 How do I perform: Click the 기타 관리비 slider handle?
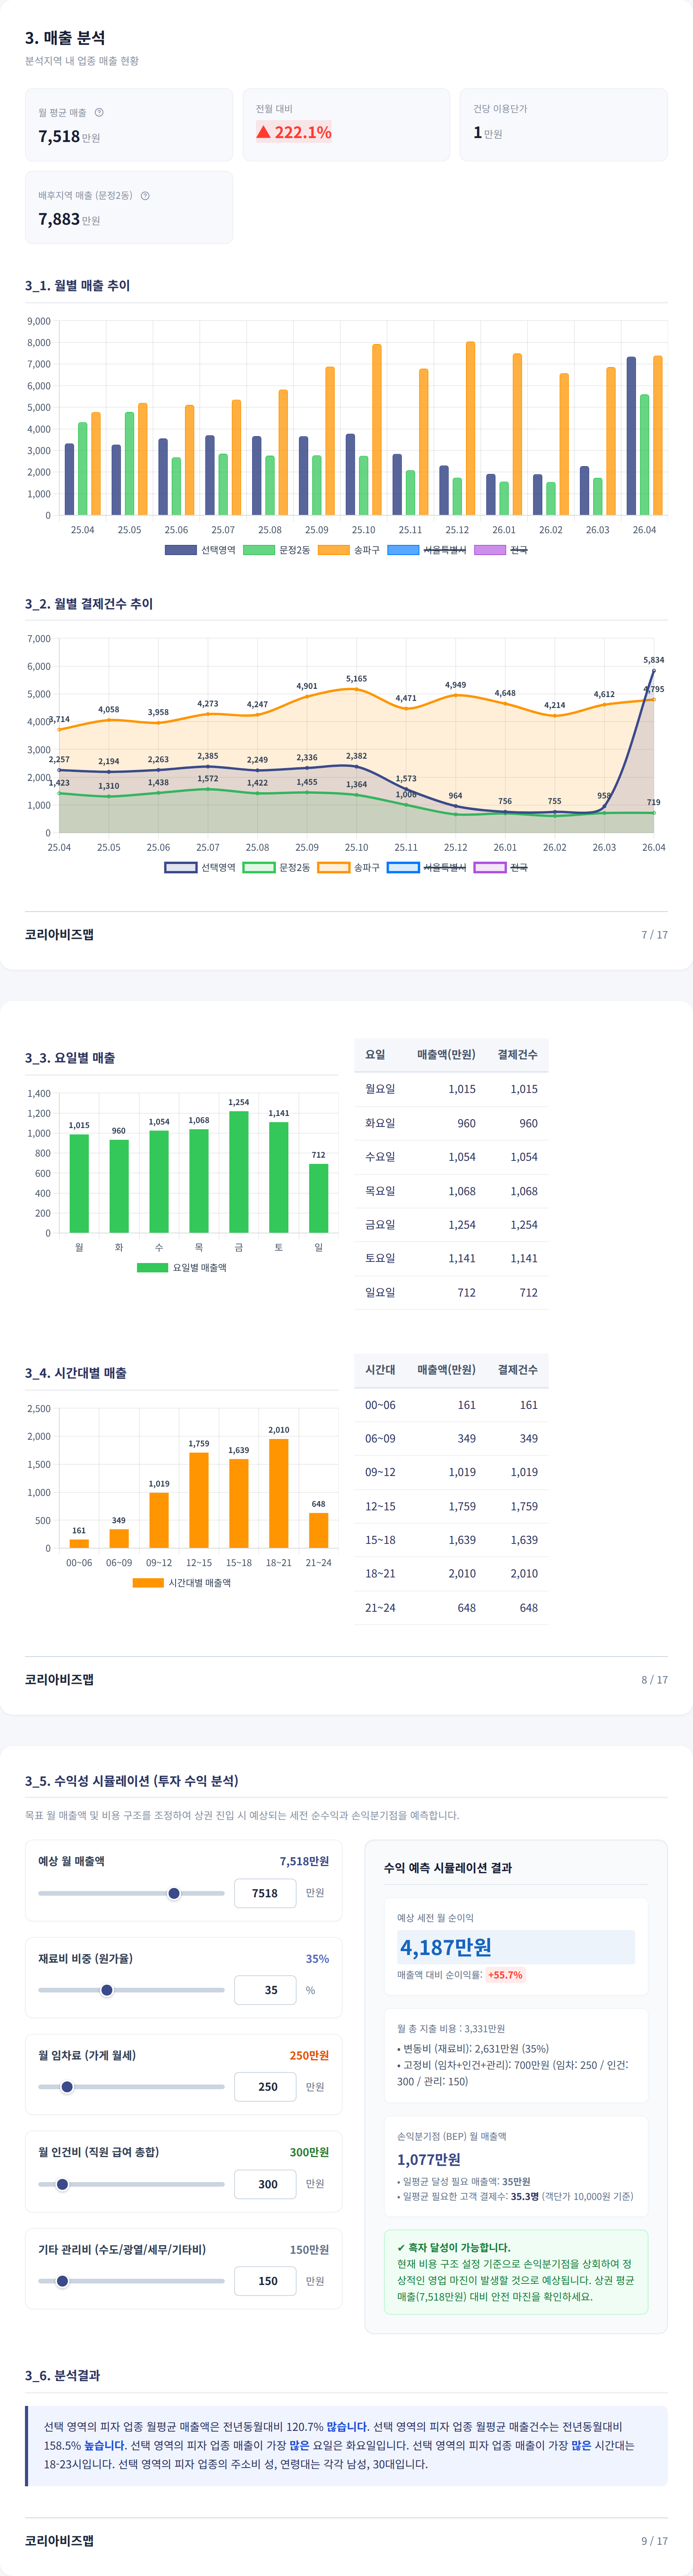(x=62, y=2281)
